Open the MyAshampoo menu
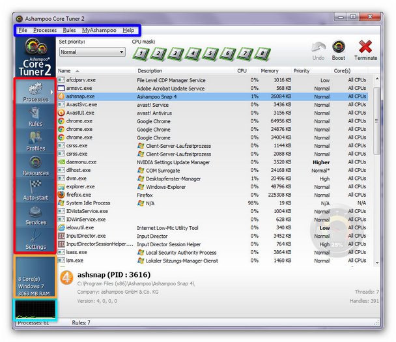Screen dimensions: 396x342 [99, 30]
